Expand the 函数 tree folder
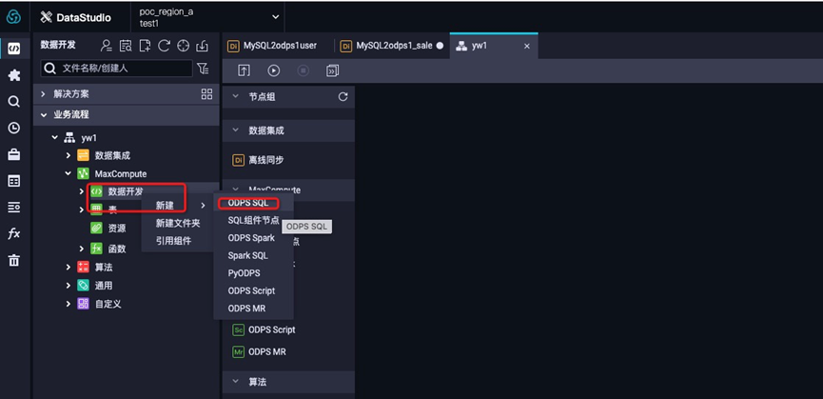 82,249
